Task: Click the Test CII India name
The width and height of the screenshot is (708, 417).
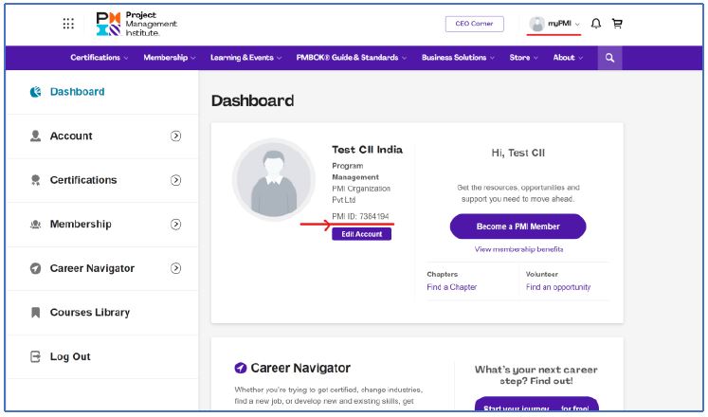Action: pos(367,150)
